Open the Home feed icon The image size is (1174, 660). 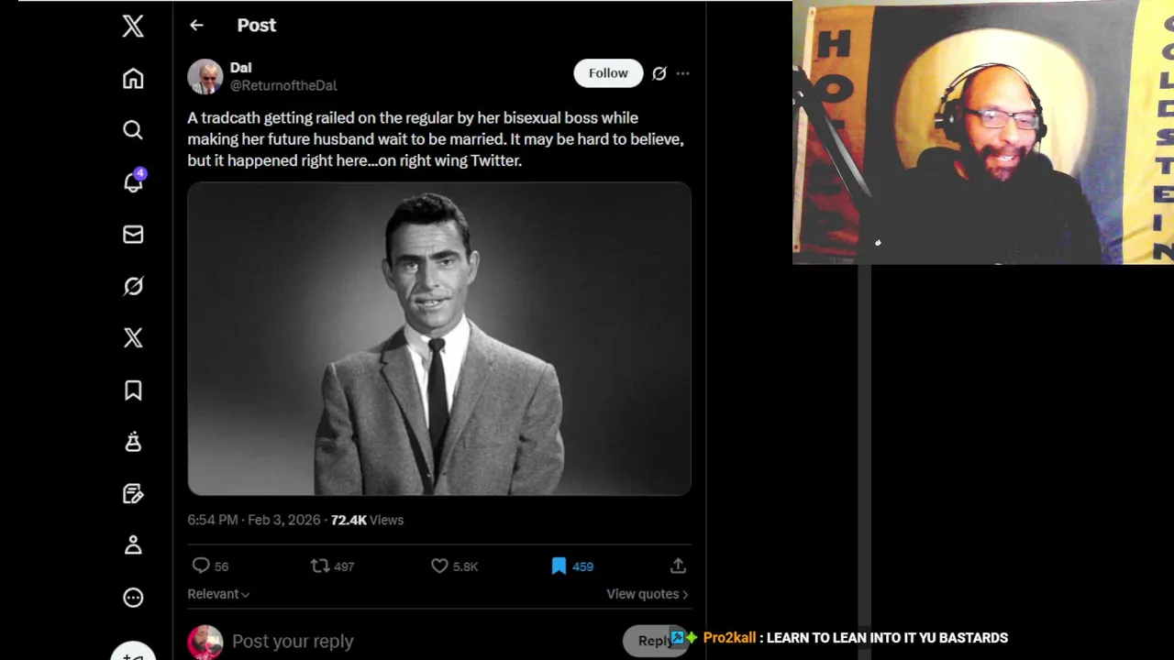coord(133,79)
